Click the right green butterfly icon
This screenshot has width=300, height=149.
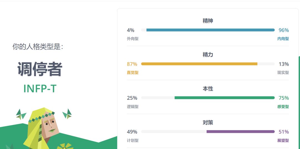[x=67, y=114]
